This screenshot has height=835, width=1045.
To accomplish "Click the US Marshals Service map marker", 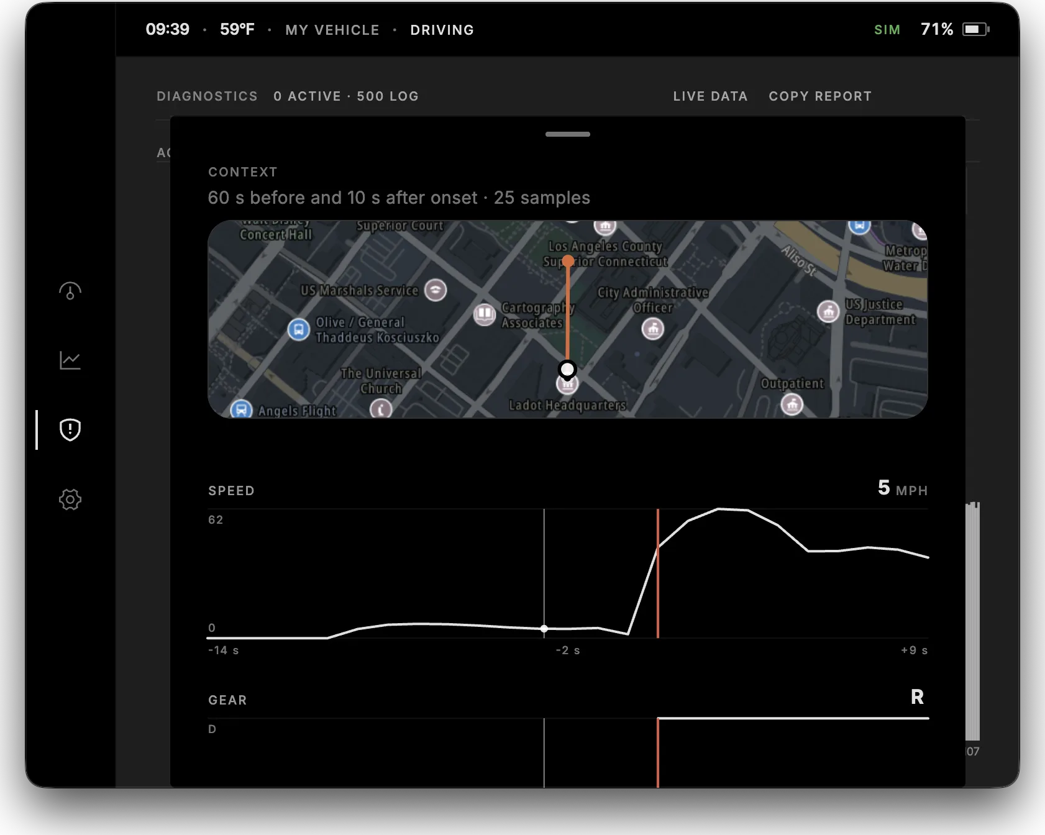I will click(x=436, y=290).
